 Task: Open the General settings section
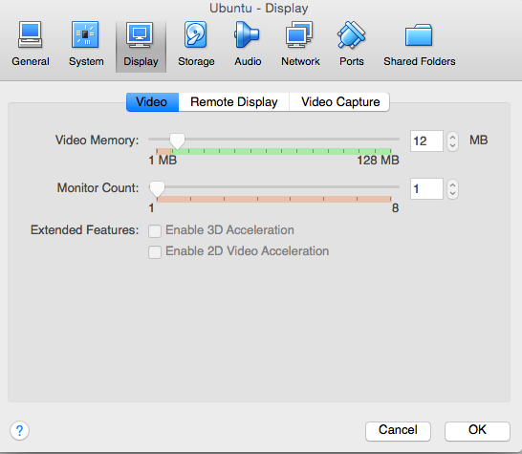pyautogui.click(x=31, y=44)
